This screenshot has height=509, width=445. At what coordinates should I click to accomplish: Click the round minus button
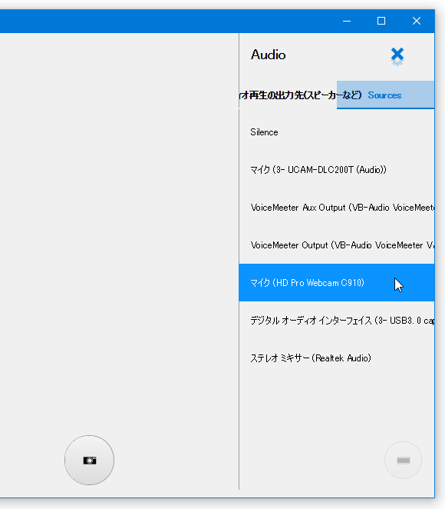pyautogui.click(x=404, y=461)
